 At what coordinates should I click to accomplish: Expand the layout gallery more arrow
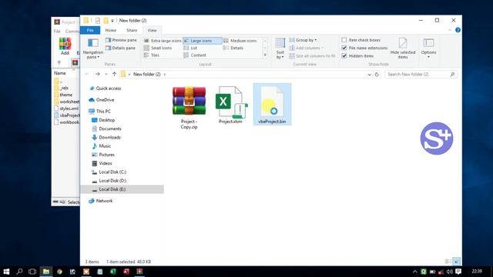pos(265,55)
